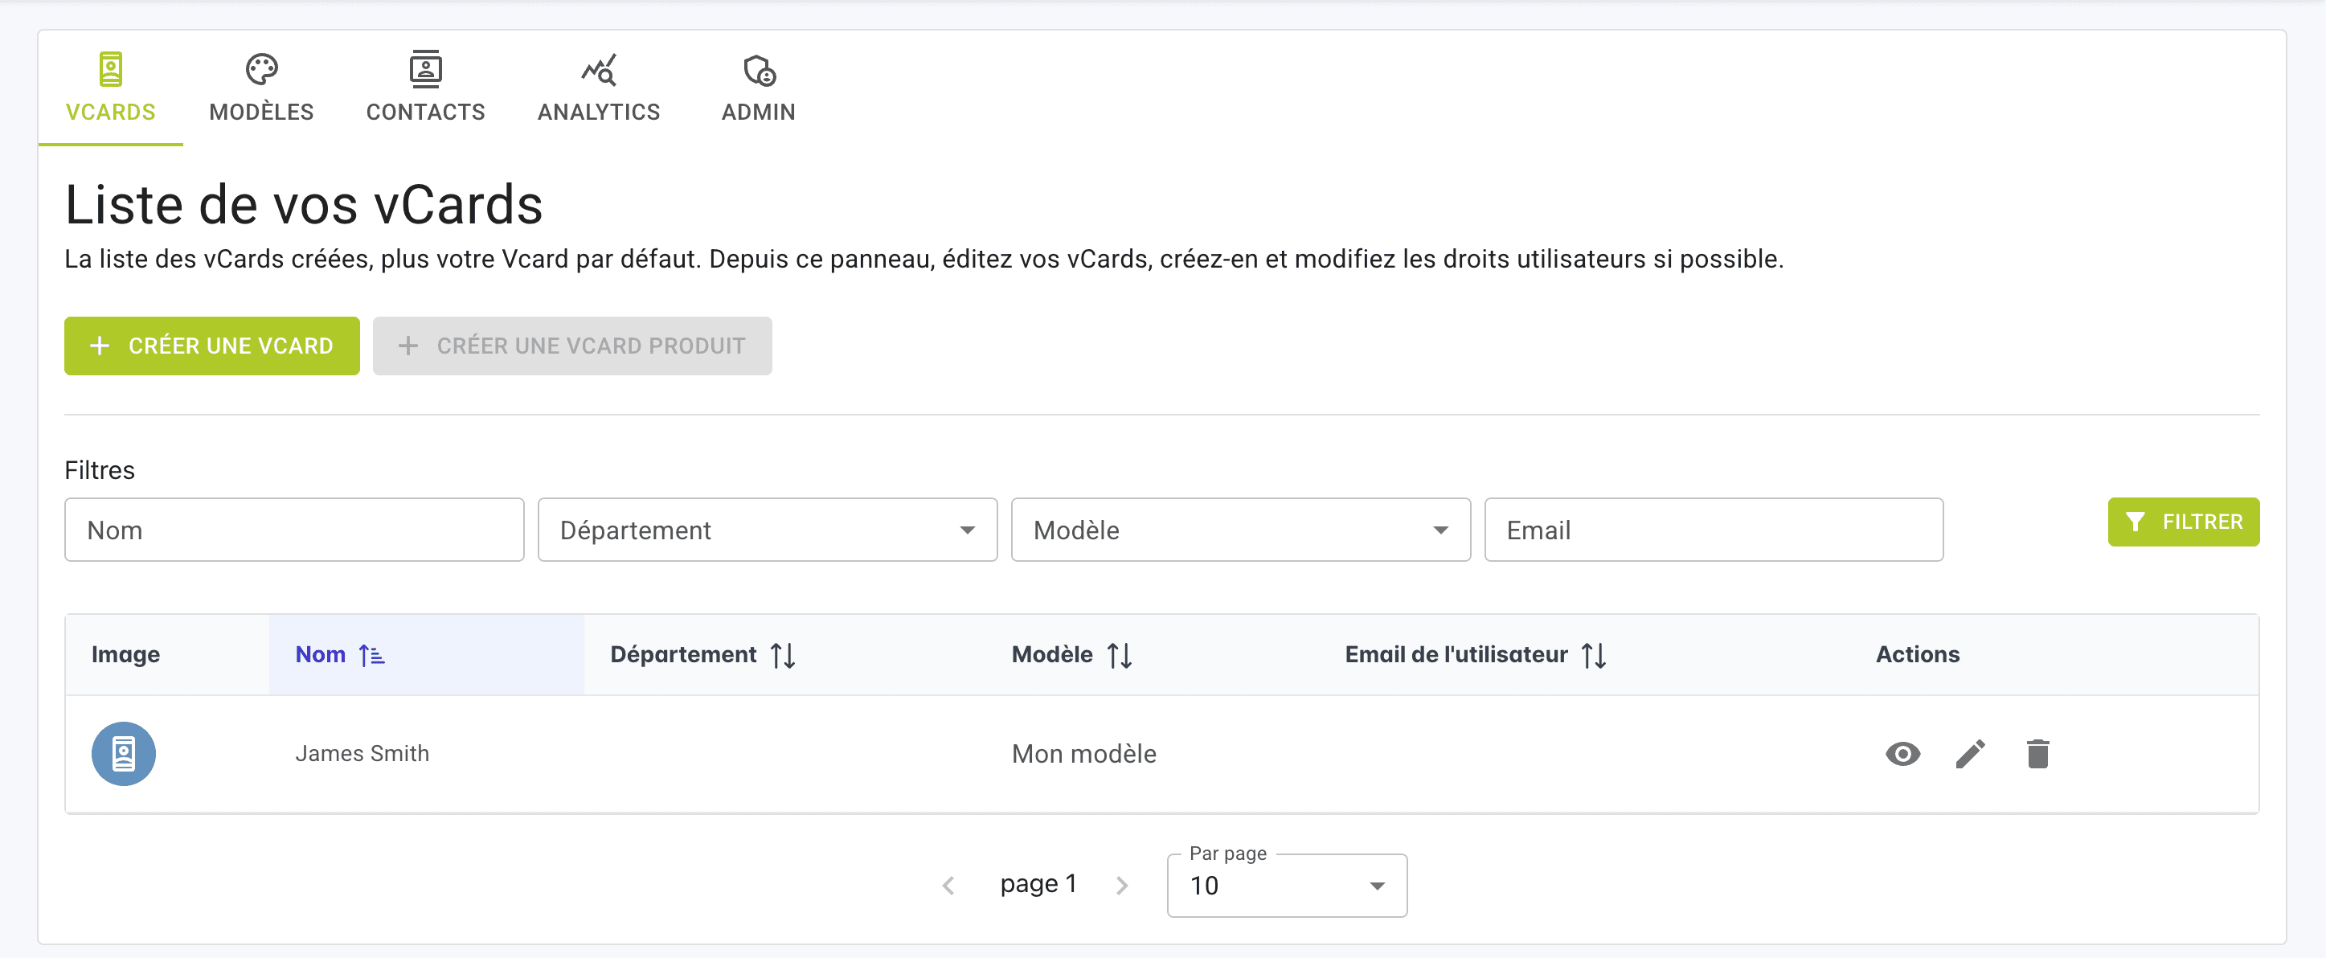Screen dimensions: 2326x958
Task: Go to next page chevron
Action: pyautogui.click(x=1121, y=885)
